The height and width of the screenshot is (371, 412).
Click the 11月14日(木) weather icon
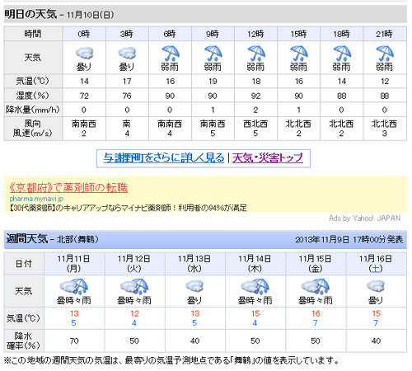[255, 286]
